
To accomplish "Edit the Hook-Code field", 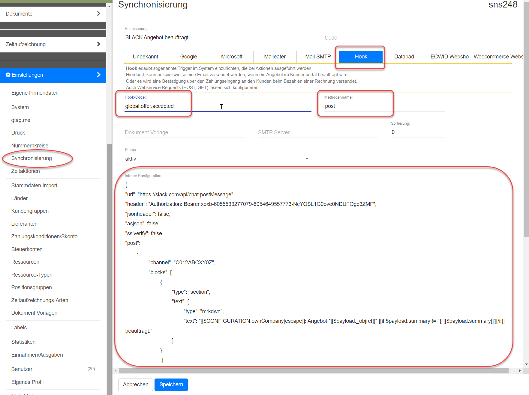I will click(218, 106).
